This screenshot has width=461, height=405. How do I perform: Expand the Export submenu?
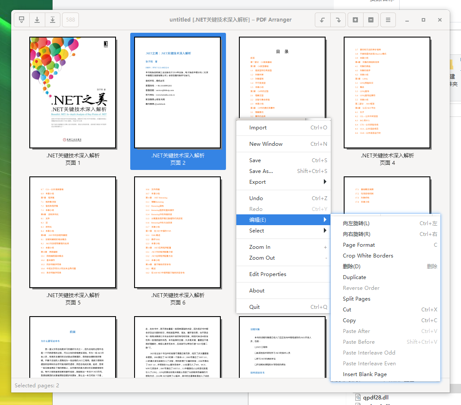[x=283, y=182]
